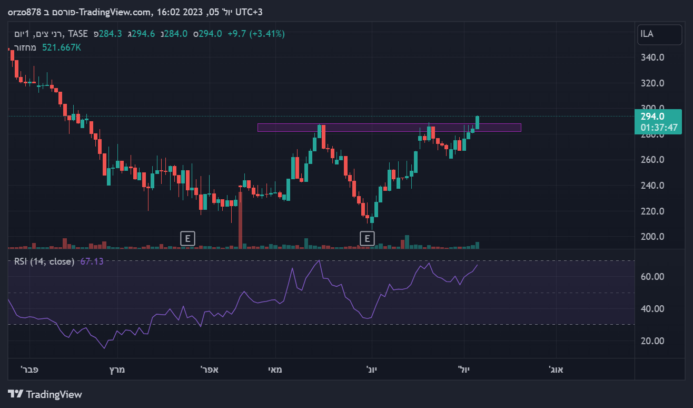Click the June earnings E marker
The image size is (693, 408).
367,239
